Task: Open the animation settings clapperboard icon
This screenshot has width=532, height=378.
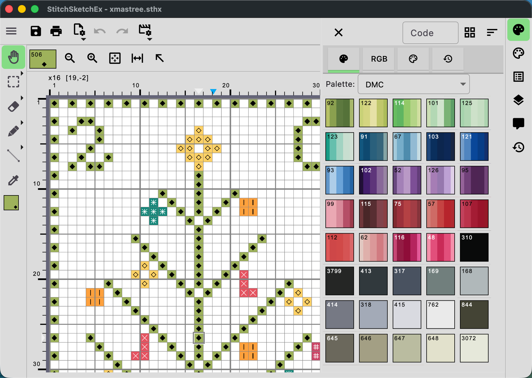Action: point(145,30)
